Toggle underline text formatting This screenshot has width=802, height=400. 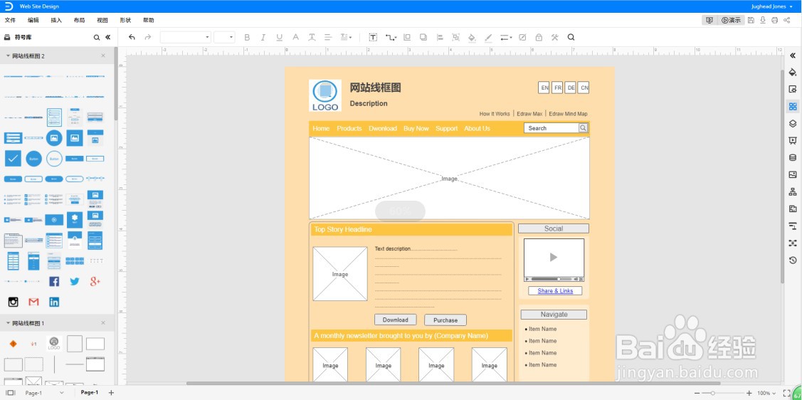click(279, 37)
